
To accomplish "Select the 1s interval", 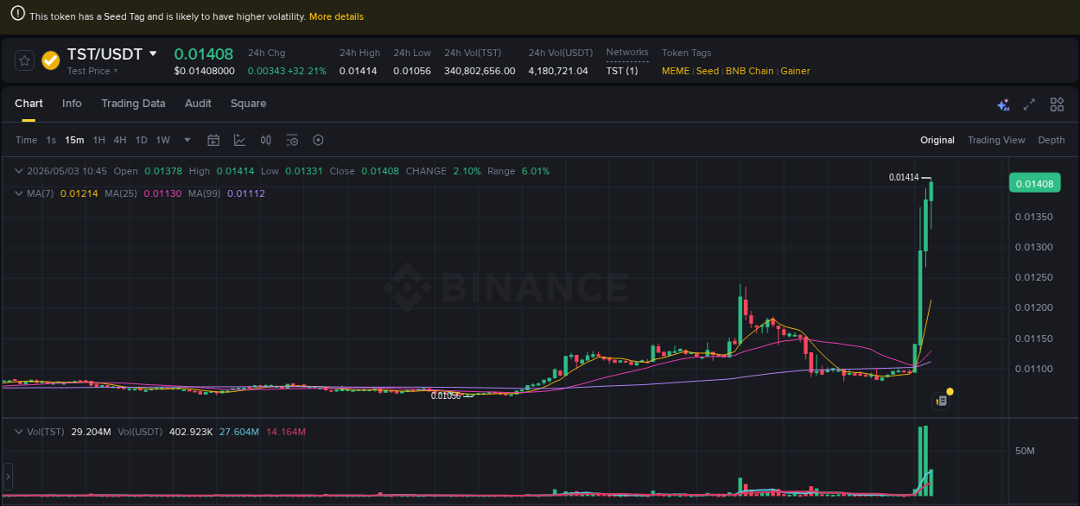I will (x=51, y=140).
